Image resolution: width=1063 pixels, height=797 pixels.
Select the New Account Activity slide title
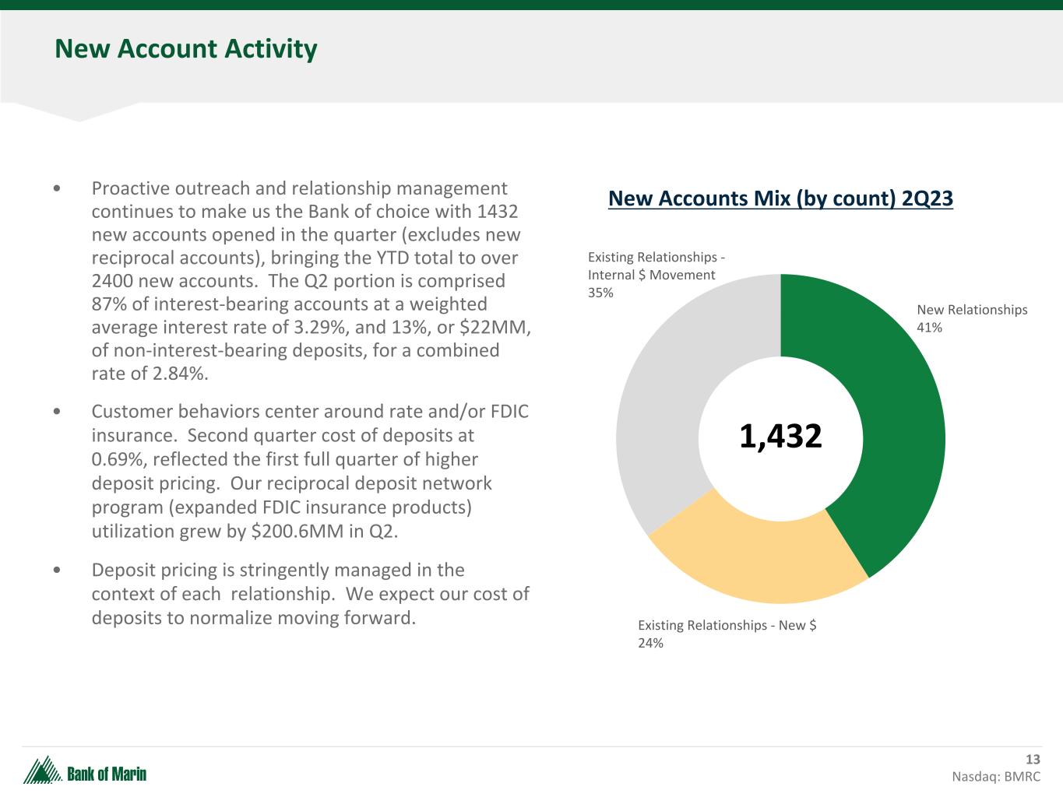pyautogui.click(x=186, y=49)
